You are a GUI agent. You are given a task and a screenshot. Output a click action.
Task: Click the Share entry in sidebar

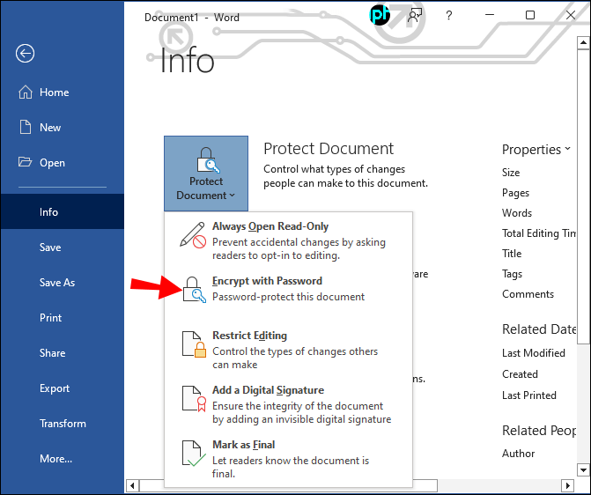[x=53, y=353]
